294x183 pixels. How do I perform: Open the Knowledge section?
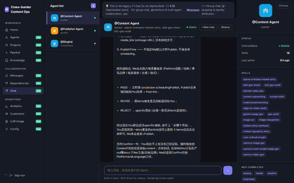pyautogui.click(x=23, y=60)
